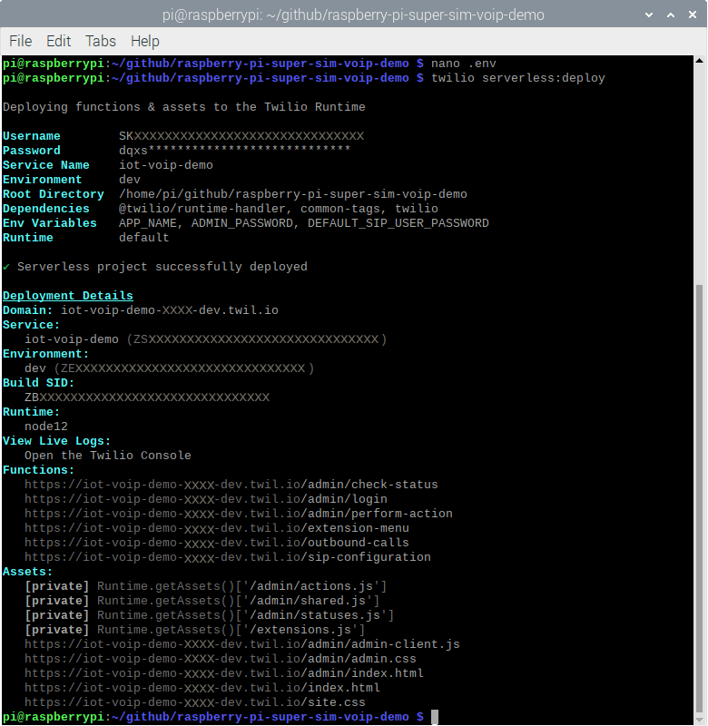The height and width of the screenshot is (726, 708).
Task: Click the Root Directory path value
Action: (292, 194)
